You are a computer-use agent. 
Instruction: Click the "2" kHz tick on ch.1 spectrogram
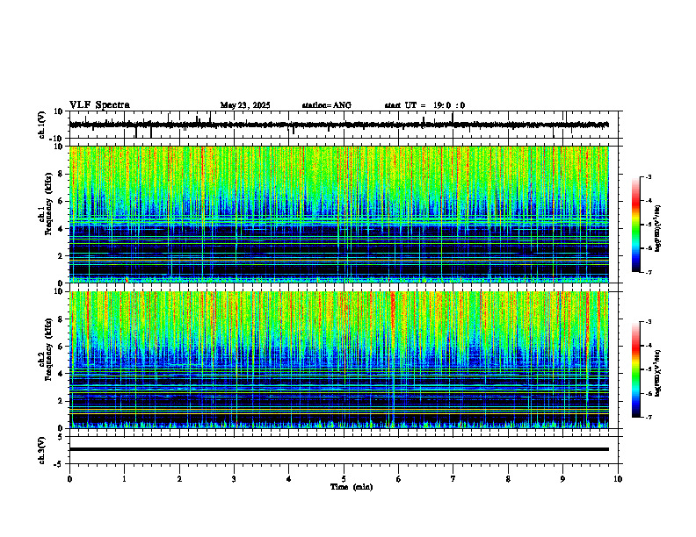pos(61,256)
